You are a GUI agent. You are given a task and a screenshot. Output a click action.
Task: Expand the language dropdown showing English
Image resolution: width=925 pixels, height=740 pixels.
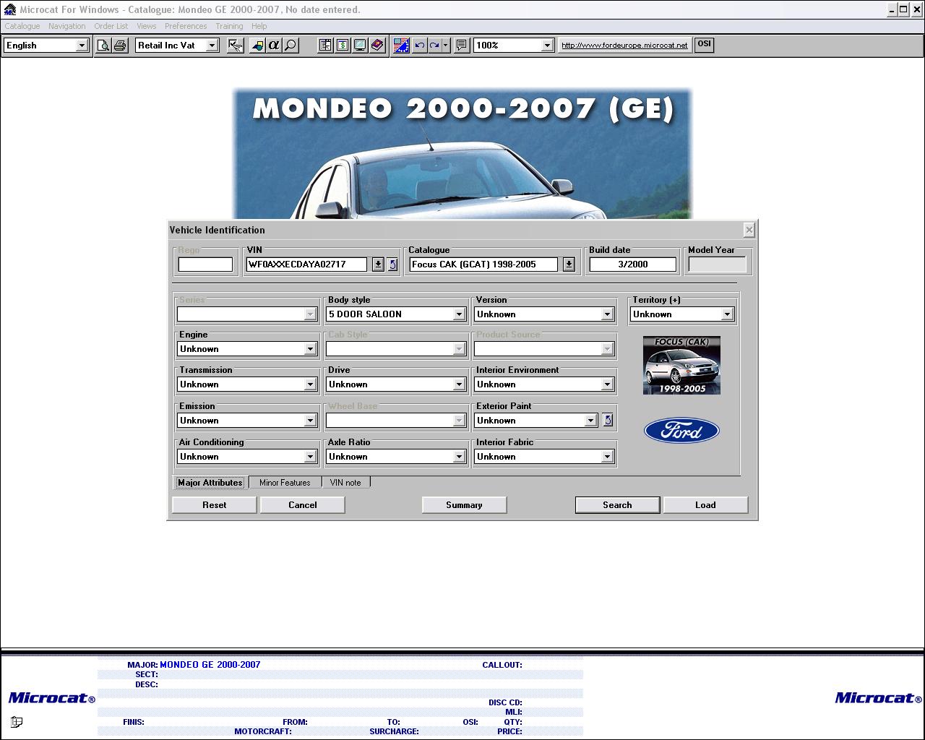tap(82, 46)
